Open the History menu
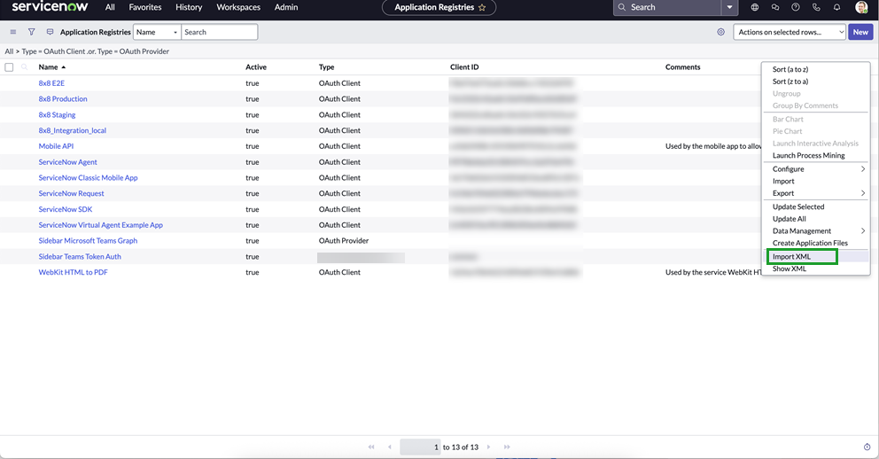This screenshot has width=879, height=459. point(189,7)
